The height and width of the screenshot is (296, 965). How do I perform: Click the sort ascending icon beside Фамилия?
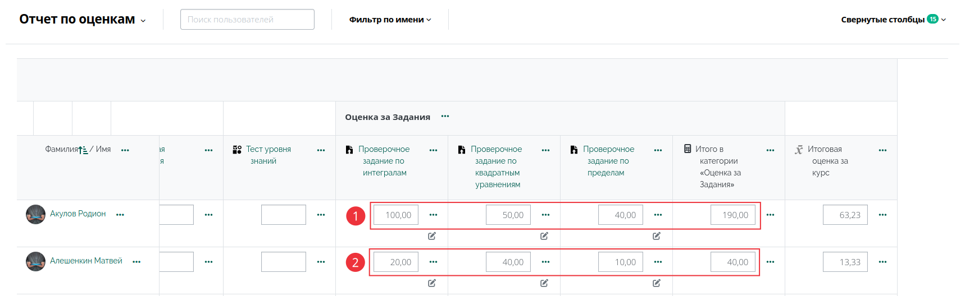(83, 150)
